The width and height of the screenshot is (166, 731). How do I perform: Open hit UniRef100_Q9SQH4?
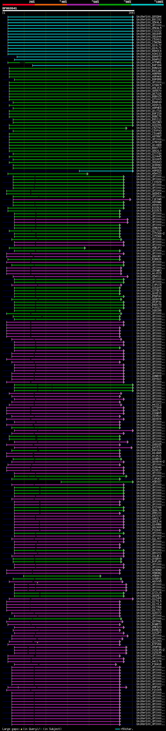click(x=149, y=17)
